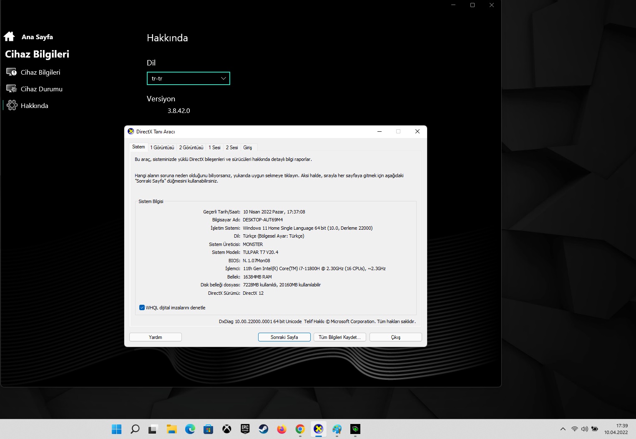
Task: Click the Cihaz Durumu monitor gear icon
Action: 11,89
